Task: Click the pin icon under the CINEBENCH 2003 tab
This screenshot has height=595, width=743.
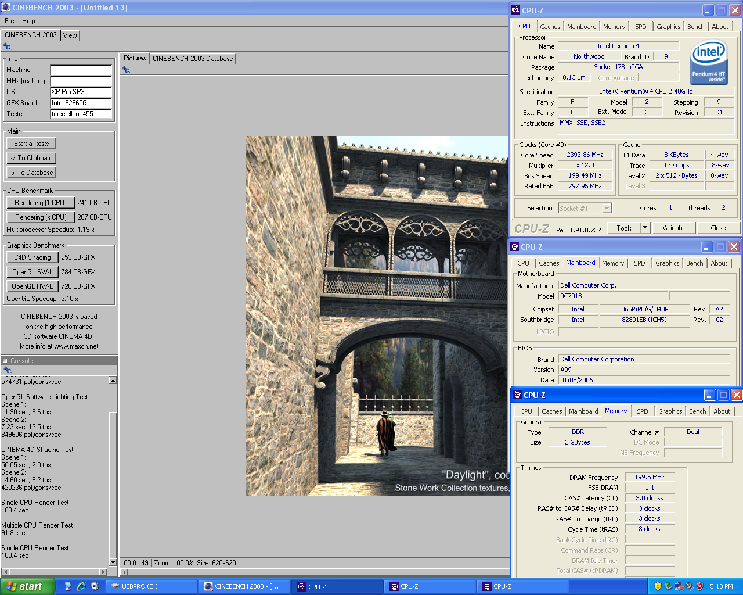Action: point(7,46)
